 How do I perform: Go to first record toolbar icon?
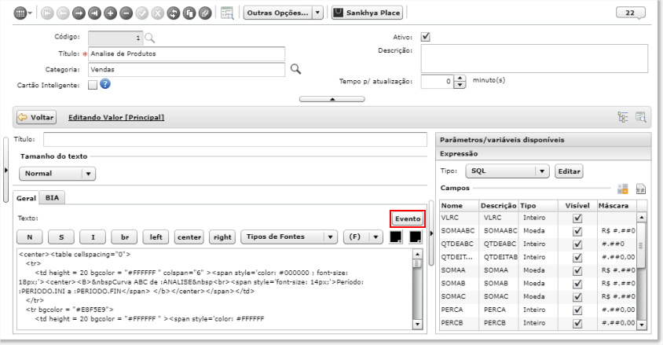pyautogui.click(x=47, y=13)
